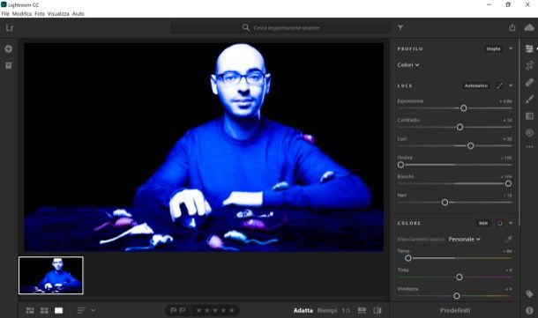Select 1:1 zoom option
This screenshot has width=538, height=318.
[x=346, y=310]
